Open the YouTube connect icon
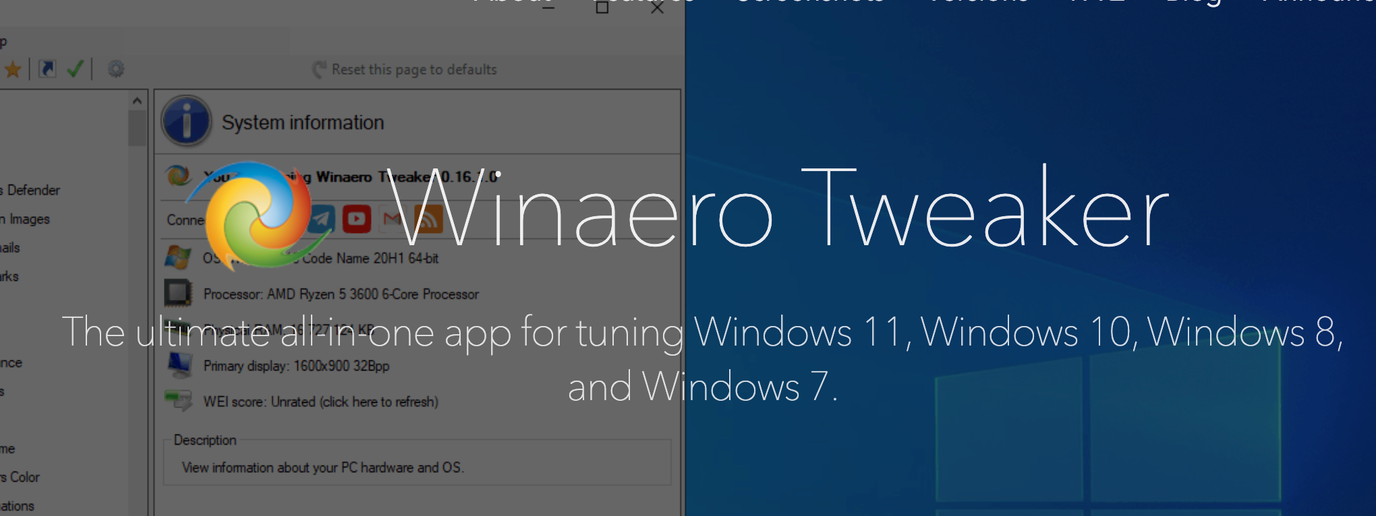 point(357,219)
